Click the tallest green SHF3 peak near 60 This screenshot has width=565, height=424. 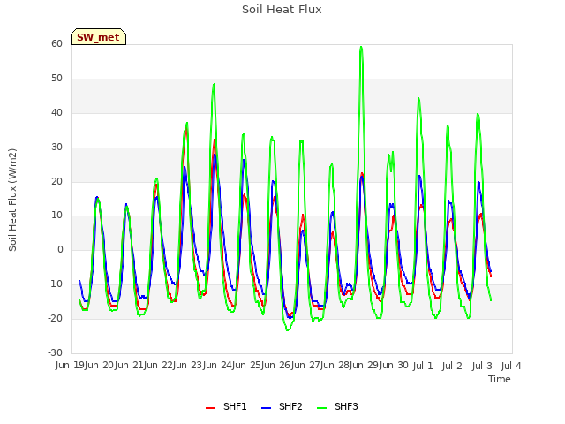[361, 47]
